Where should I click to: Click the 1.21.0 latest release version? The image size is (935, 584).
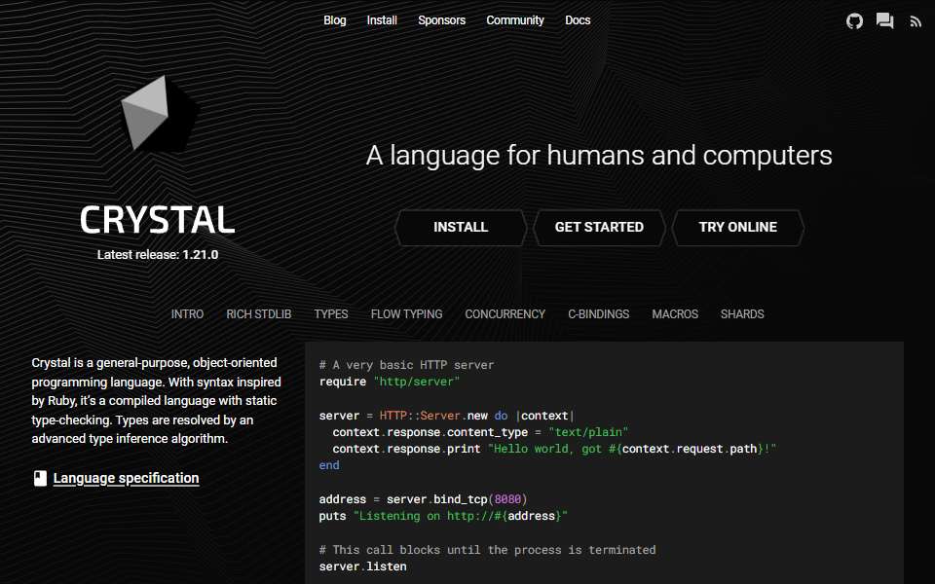click(201, 254)
